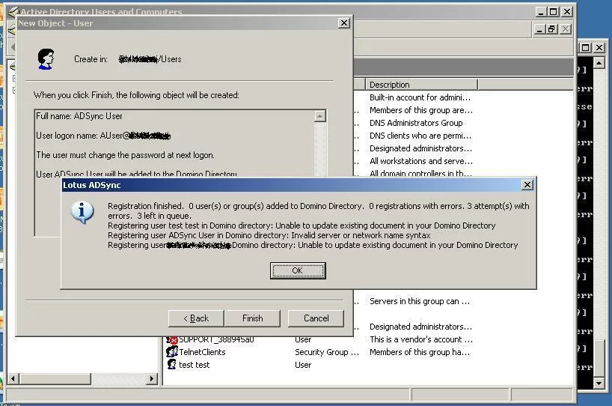Select the disabled SUPPORT_388945a0 account icon
Image resolution: width=612 pixels, height=406 pixels.
click(171, 340)
